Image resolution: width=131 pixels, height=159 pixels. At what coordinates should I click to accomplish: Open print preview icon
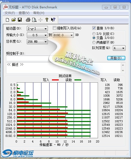click(34, 20)
